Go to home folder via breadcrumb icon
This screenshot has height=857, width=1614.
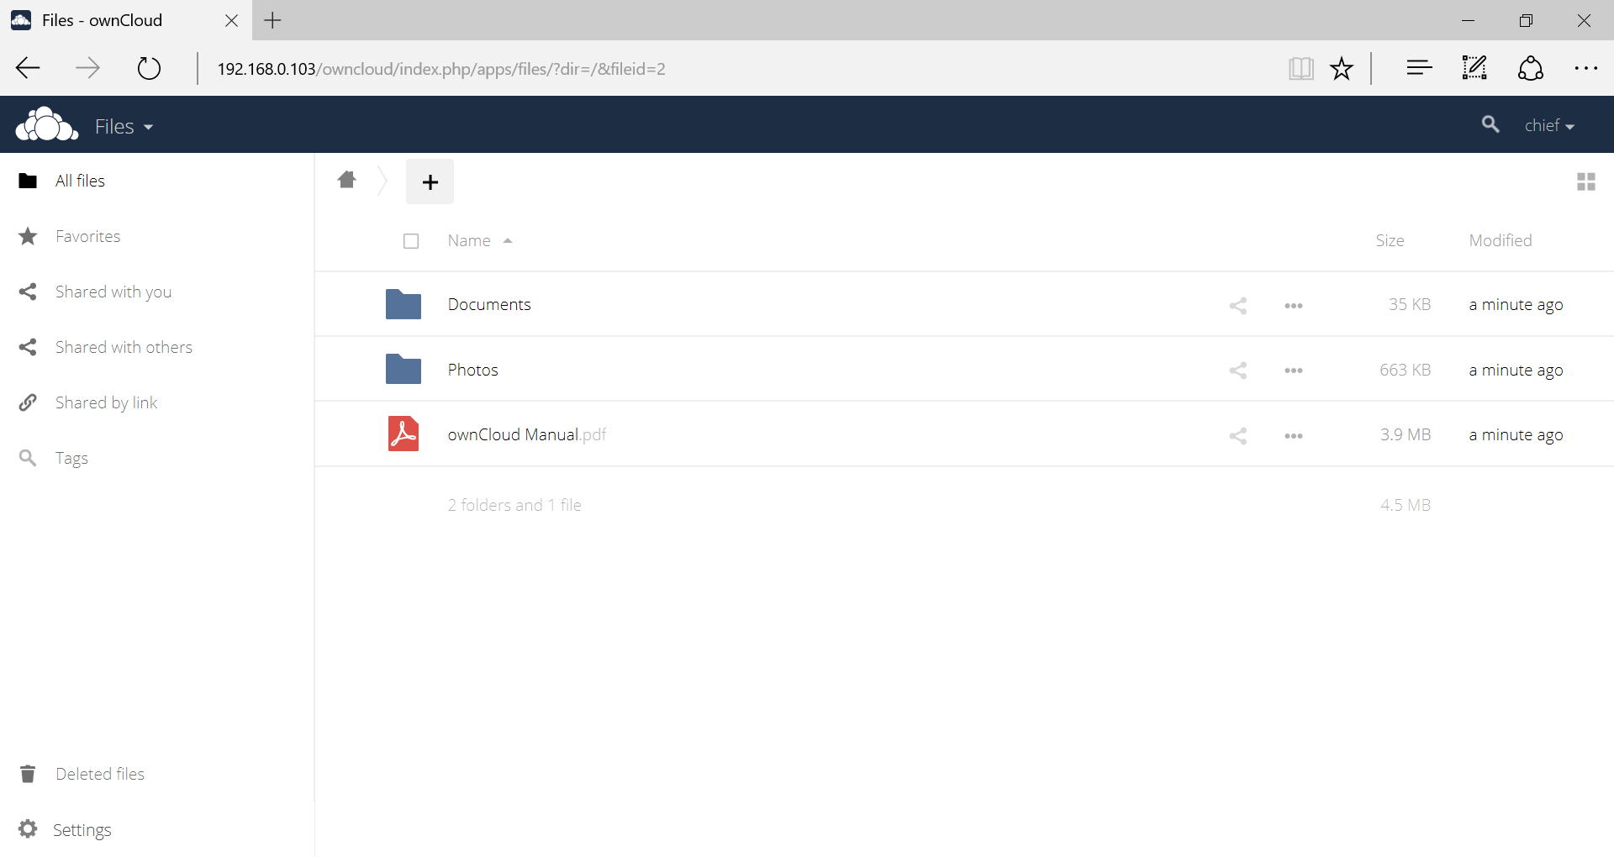tap(347, 181)
